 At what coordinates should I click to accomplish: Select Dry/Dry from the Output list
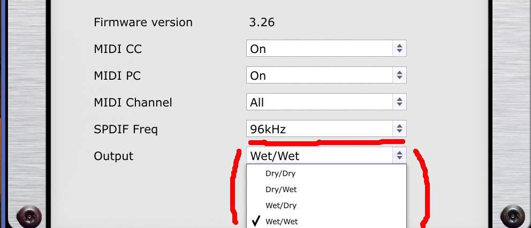coord(280,173)
